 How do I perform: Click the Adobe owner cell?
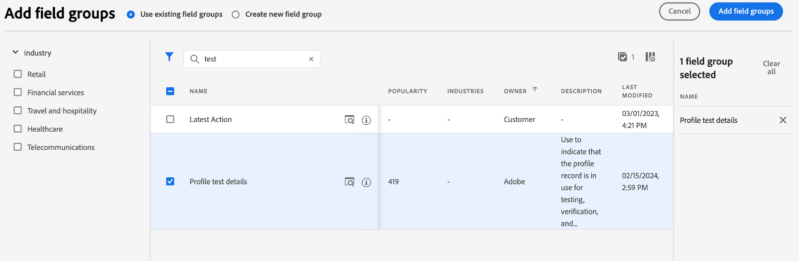(514, 182)
